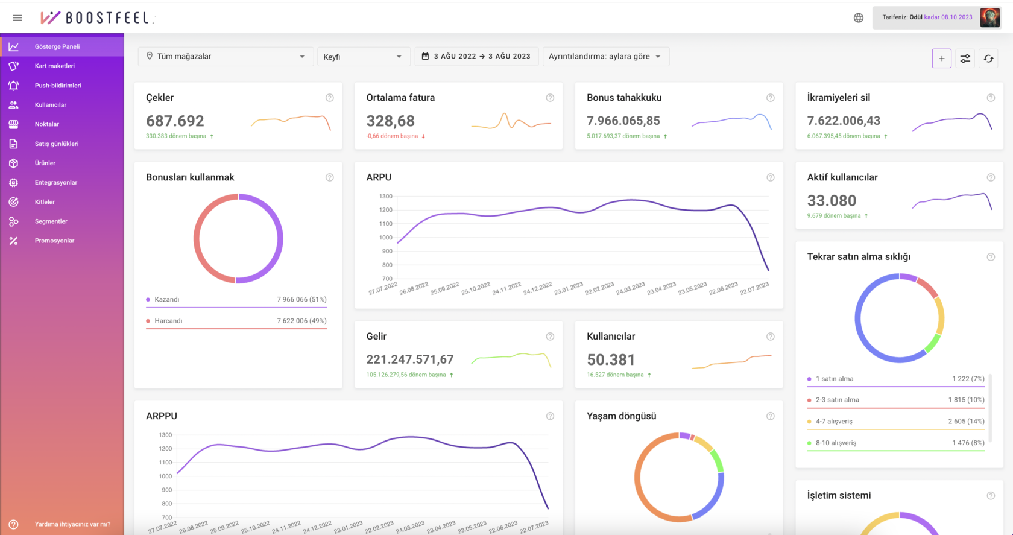This screenshot has width=1013, height=535.
Task: Open the Keyfi period dropdown
Action: click(x=364, y=56)
